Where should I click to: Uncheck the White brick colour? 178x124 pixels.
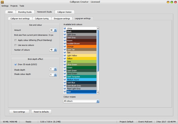click(x=65, y=28)
